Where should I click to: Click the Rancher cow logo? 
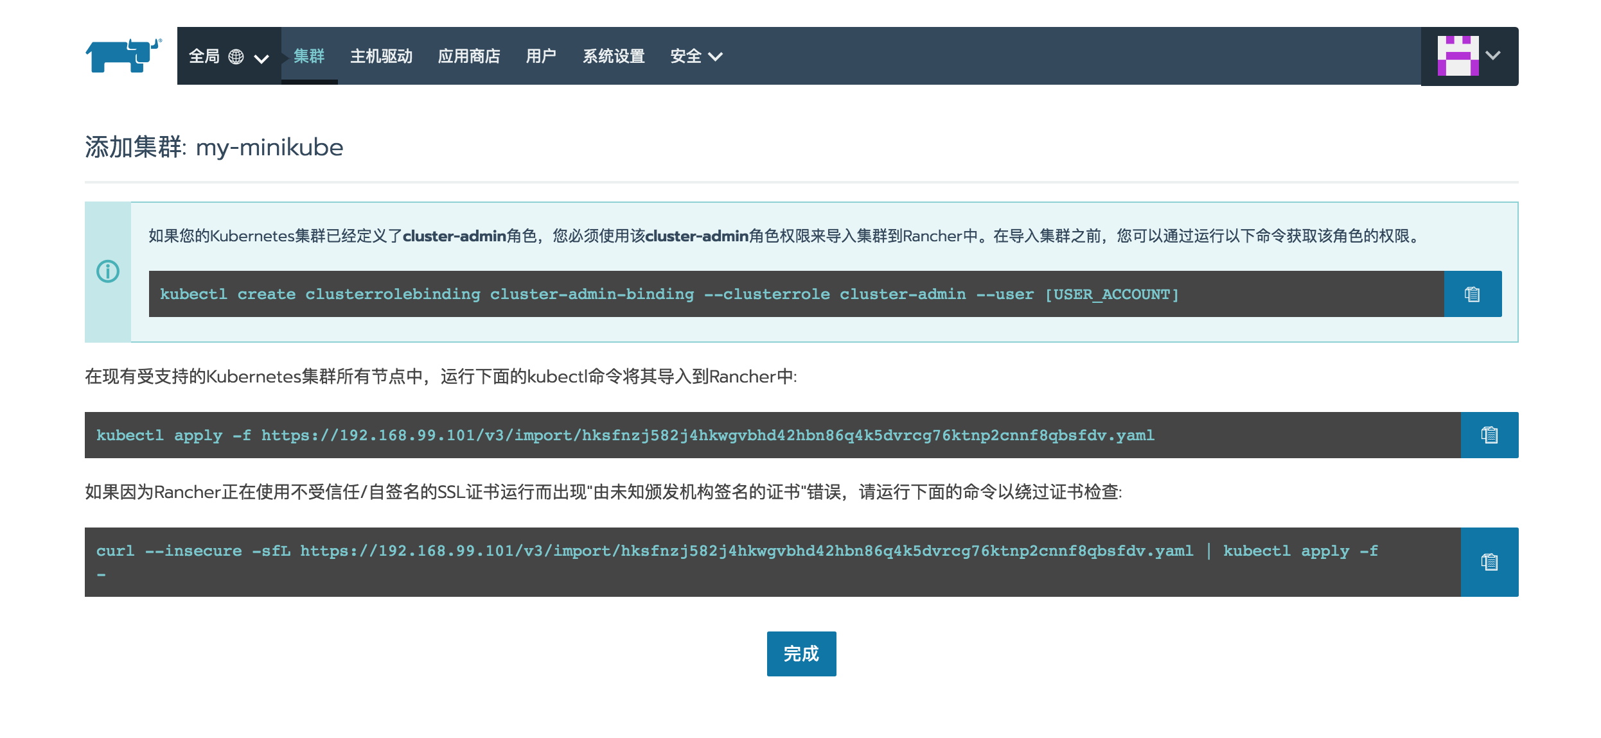pos(123,55)
